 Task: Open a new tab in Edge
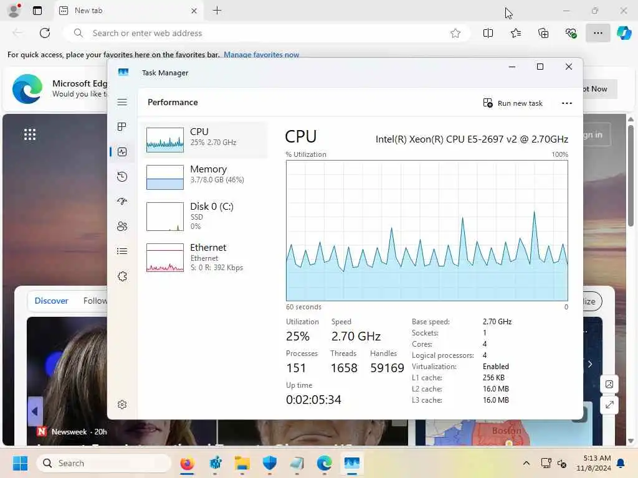pos(217,11)
